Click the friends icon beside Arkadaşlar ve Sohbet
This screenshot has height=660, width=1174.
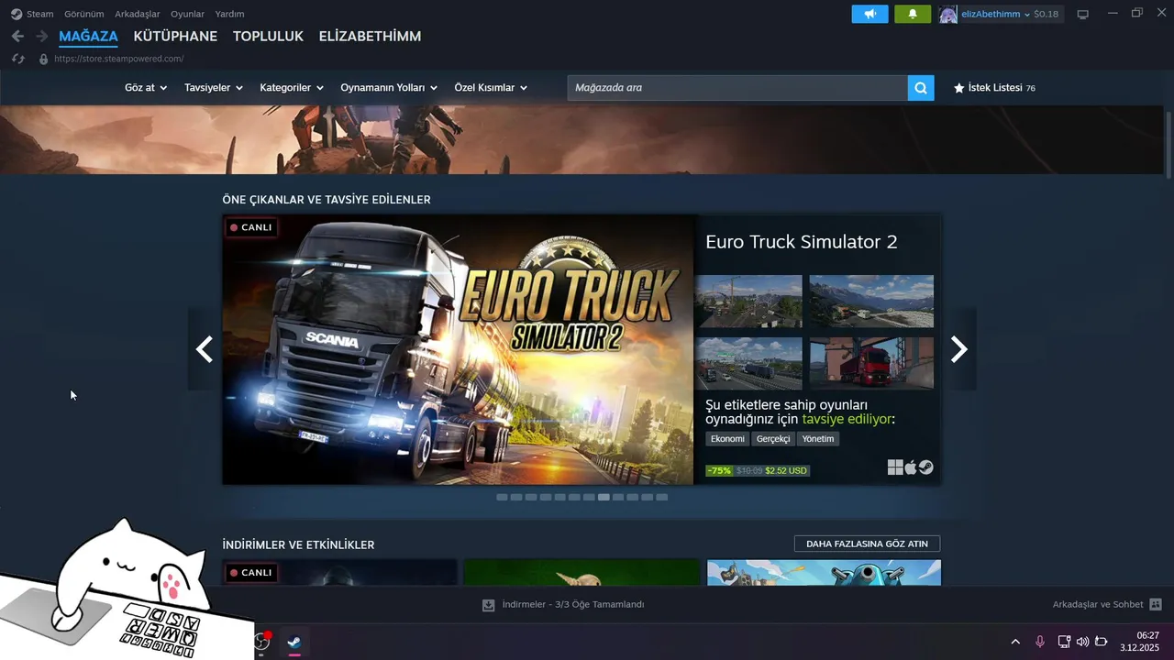tap(1156, 605)
